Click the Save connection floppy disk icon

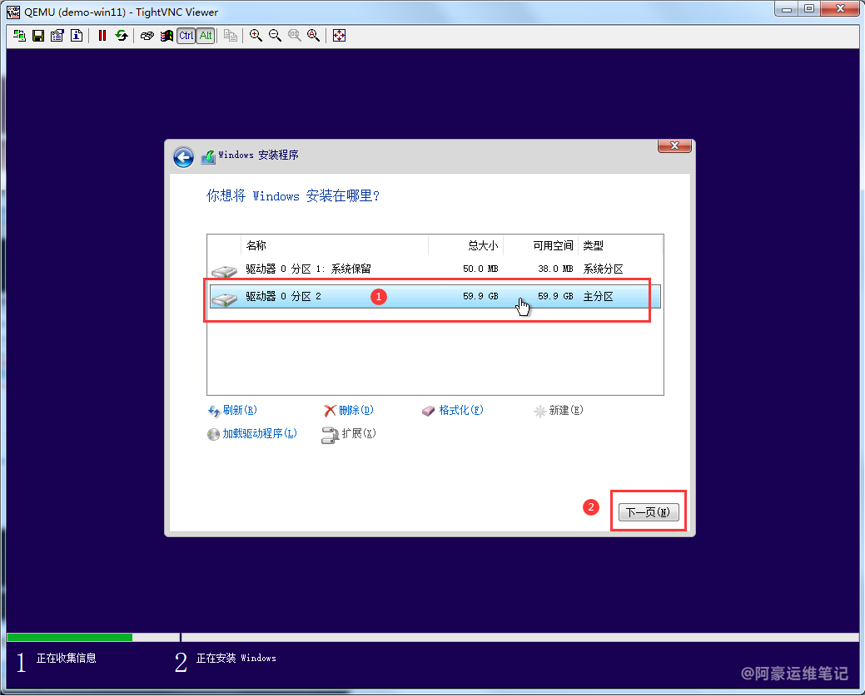click(x=37, y=36)
